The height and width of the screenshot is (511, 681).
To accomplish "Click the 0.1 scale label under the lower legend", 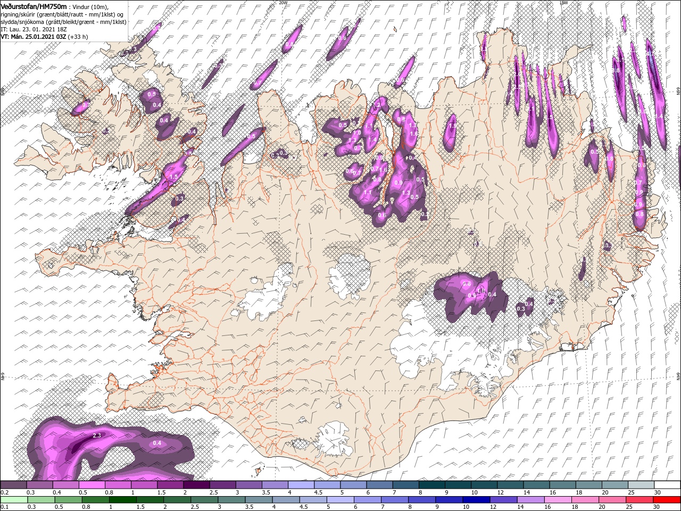I will [x=4, y=507].
